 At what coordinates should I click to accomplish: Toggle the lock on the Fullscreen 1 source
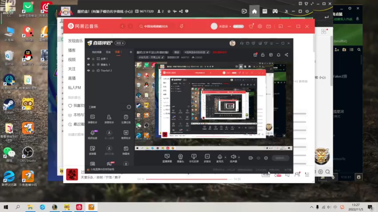coord(93,58)
